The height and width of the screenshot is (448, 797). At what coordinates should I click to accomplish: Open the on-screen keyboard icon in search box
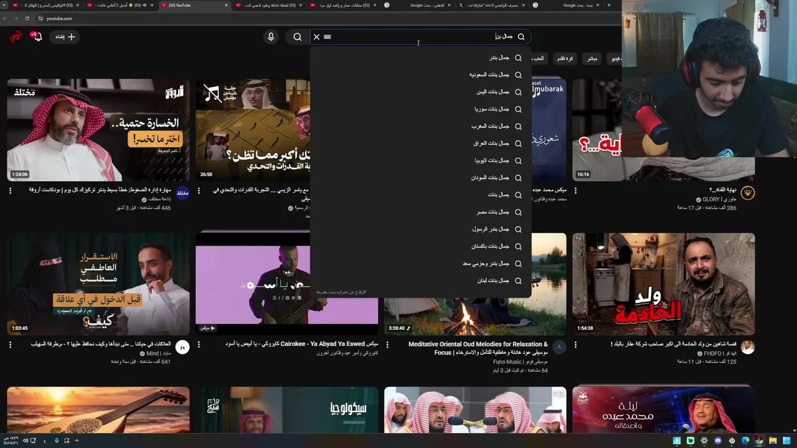pos(328,37)
